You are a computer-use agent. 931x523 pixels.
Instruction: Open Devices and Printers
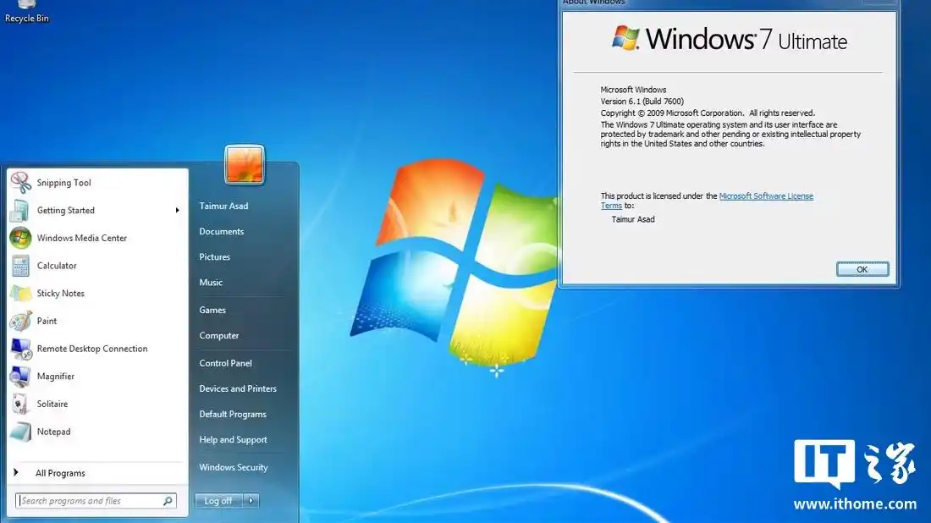[x=238, y=388]
